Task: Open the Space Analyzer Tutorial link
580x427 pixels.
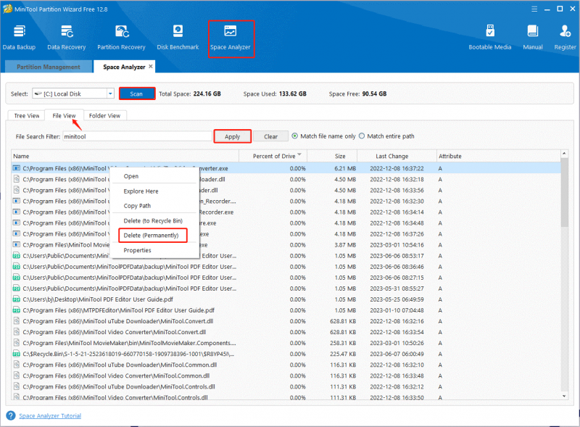Action: 50,416
